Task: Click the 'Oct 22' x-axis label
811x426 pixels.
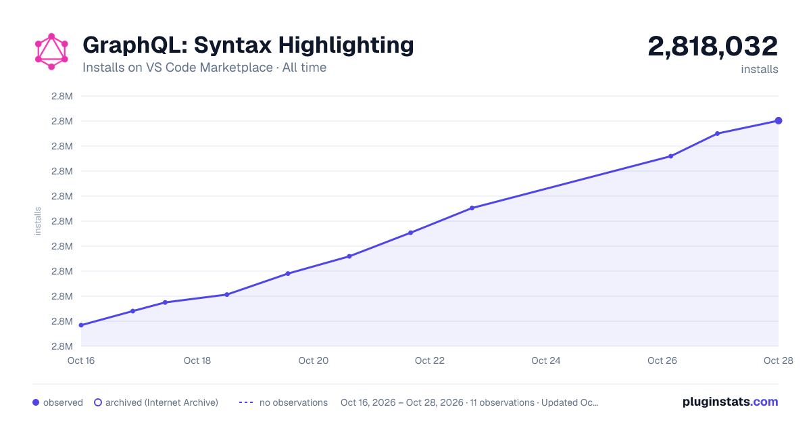Action: [430, 360]
